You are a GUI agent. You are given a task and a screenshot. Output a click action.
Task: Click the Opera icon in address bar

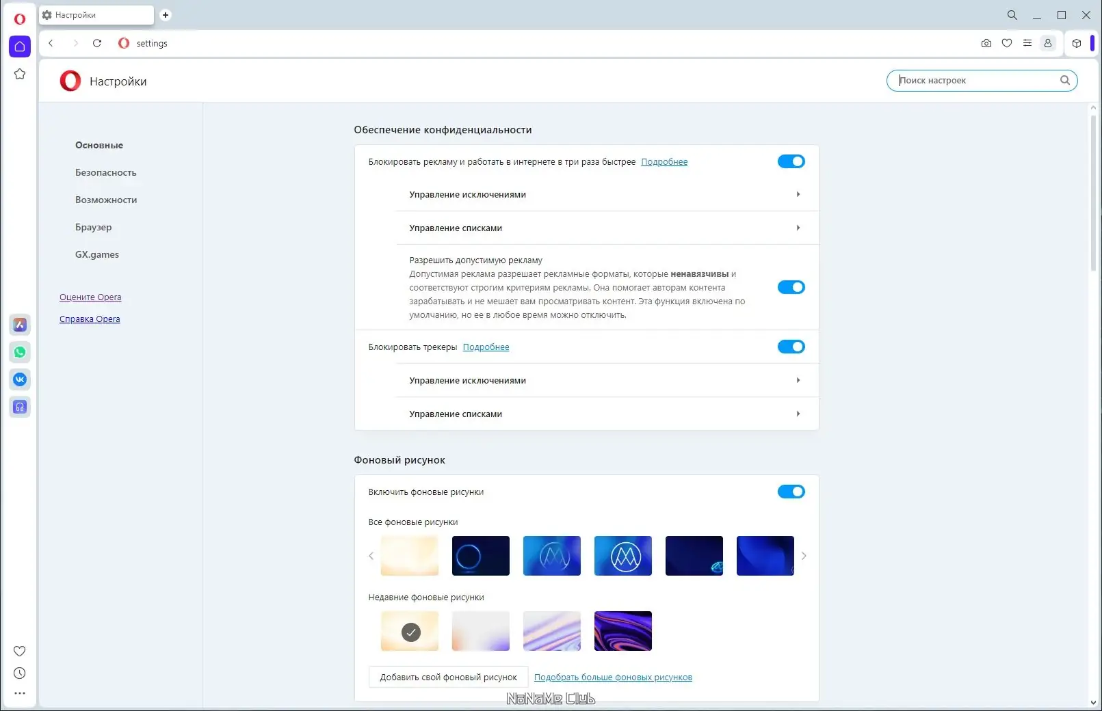[x=124, y=43]
